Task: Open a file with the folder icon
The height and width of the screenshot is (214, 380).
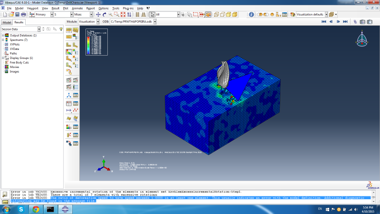Action: tap(11, 15)
